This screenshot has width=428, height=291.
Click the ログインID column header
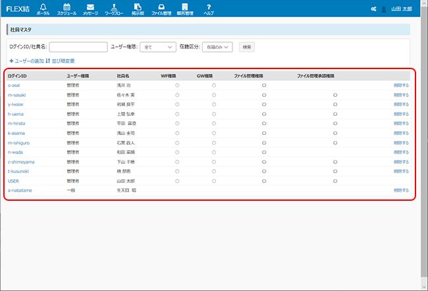(17, 76)
